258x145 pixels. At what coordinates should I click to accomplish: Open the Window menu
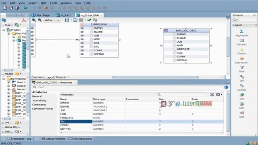click(66, 3)
